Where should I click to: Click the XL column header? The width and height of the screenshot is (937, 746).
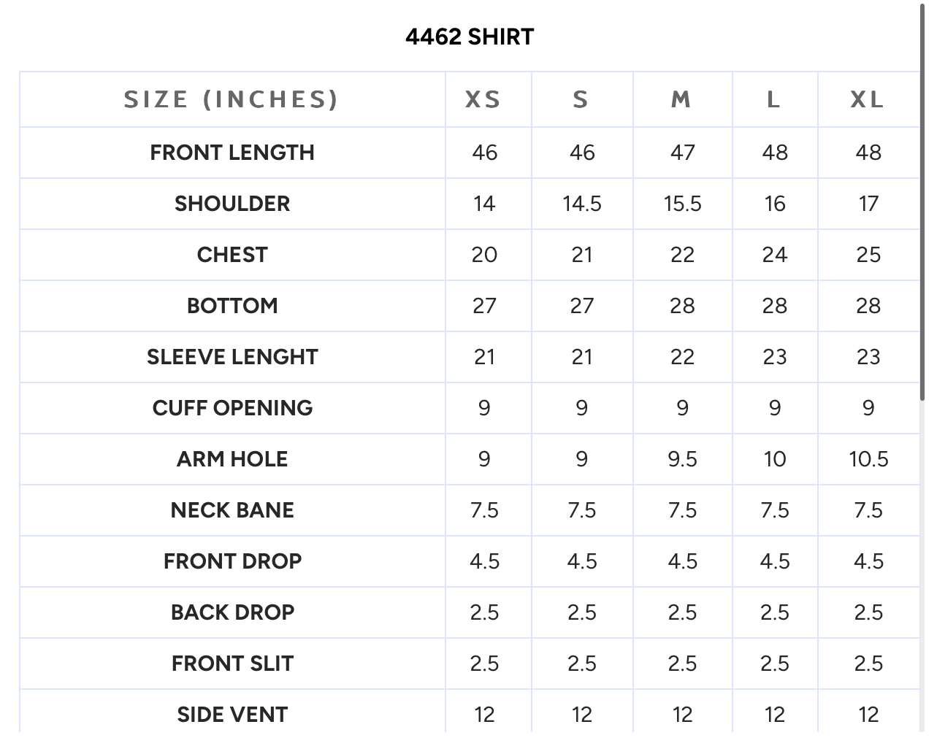868,99
